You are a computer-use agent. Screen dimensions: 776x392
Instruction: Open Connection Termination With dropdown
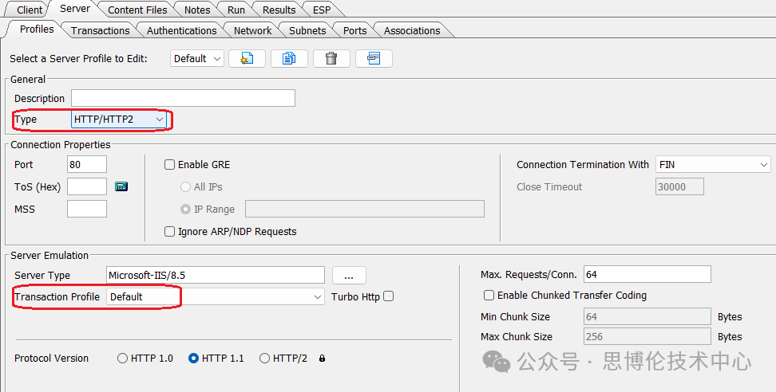713,165
